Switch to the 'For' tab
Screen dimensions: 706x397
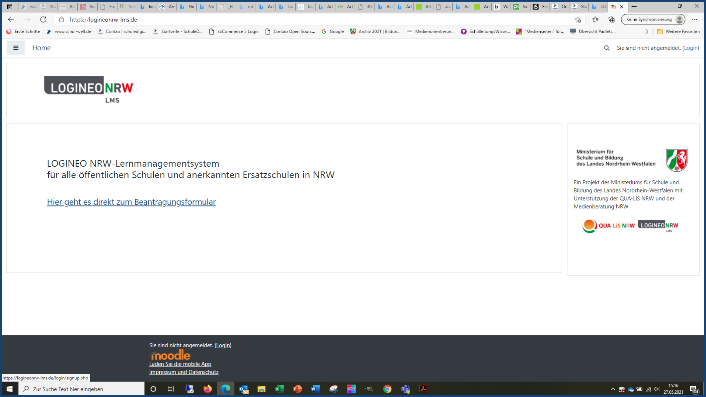click(x=108, y=7)
